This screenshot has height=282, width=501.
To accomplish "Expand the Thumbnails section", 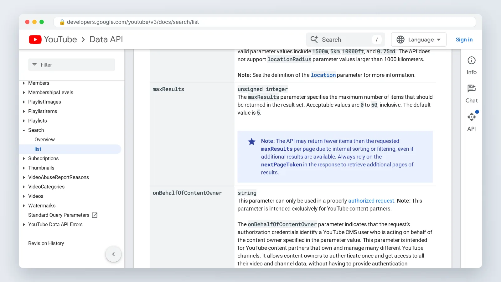I will [x=24, y=168].
